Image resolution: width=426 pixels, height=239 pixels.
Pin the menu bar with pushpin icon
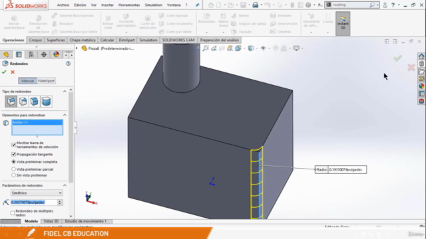(197, 5)
